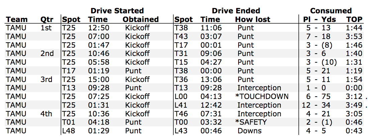Click the 3rd quarter label
Image resolution: width=368 pixels, height=140 pixels.
(46, 79)
